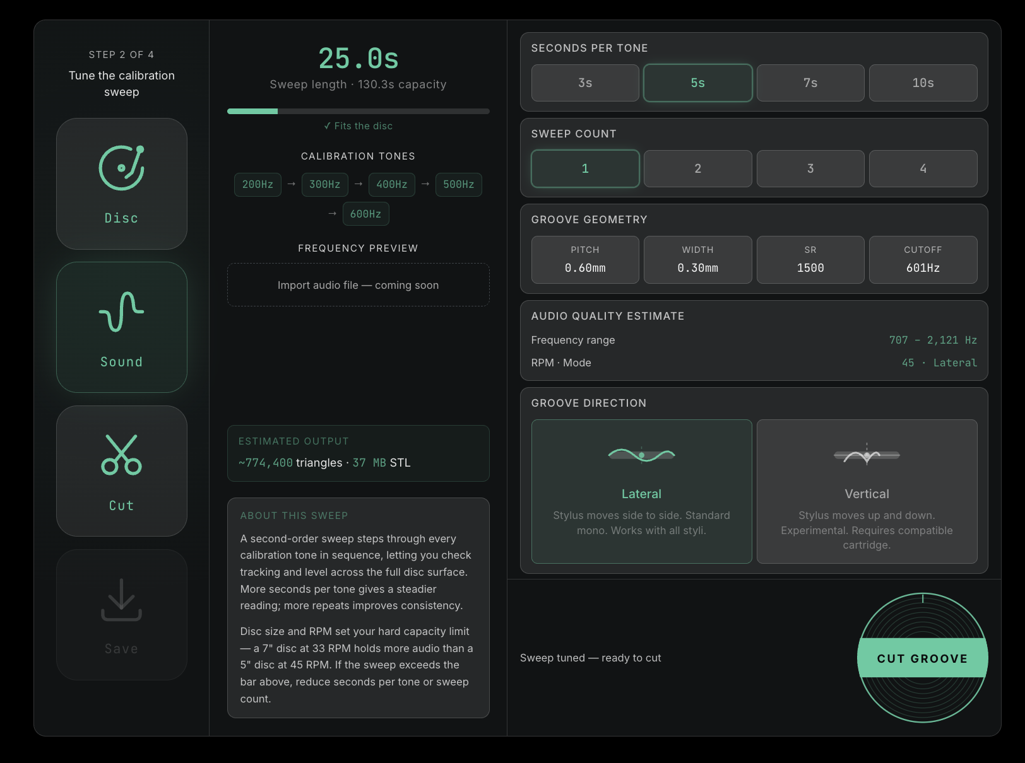Click the Save download icon
This screenshot has height=763, width=1025.
click(x=121, y=599)
